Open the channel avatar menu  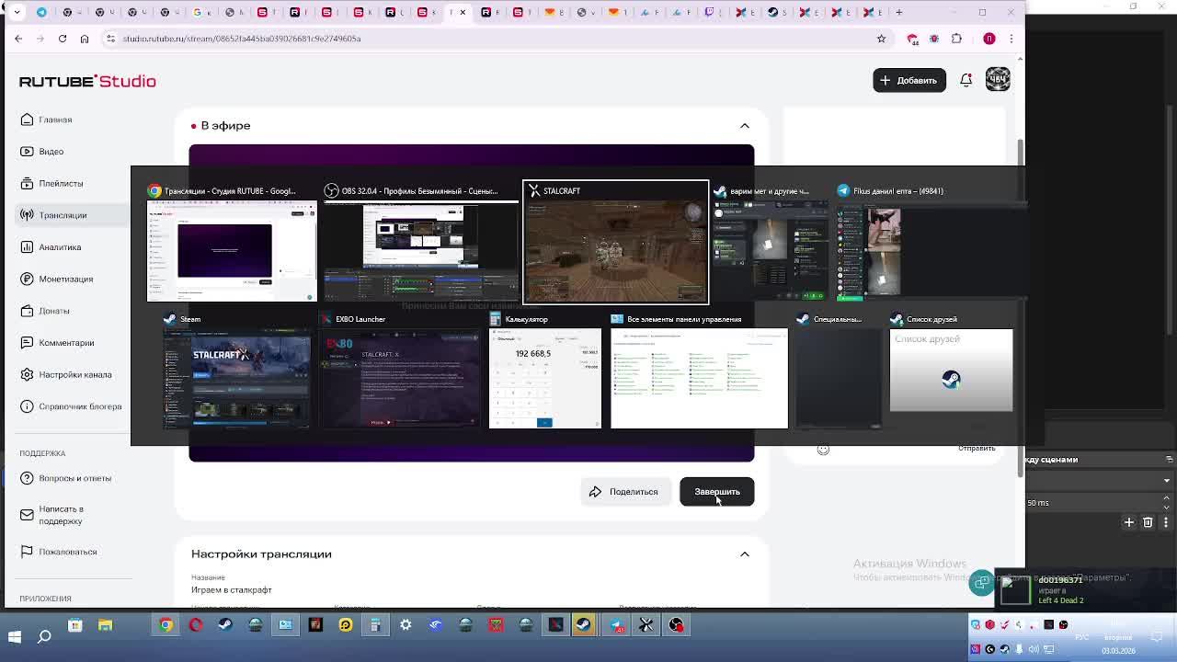[x=998, y=80]
